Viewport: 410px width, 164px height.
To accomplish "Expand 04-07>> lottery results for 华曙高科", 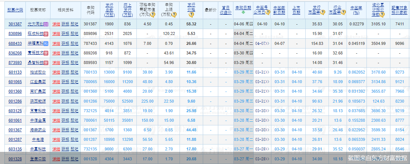I will [x=262, y=43].
